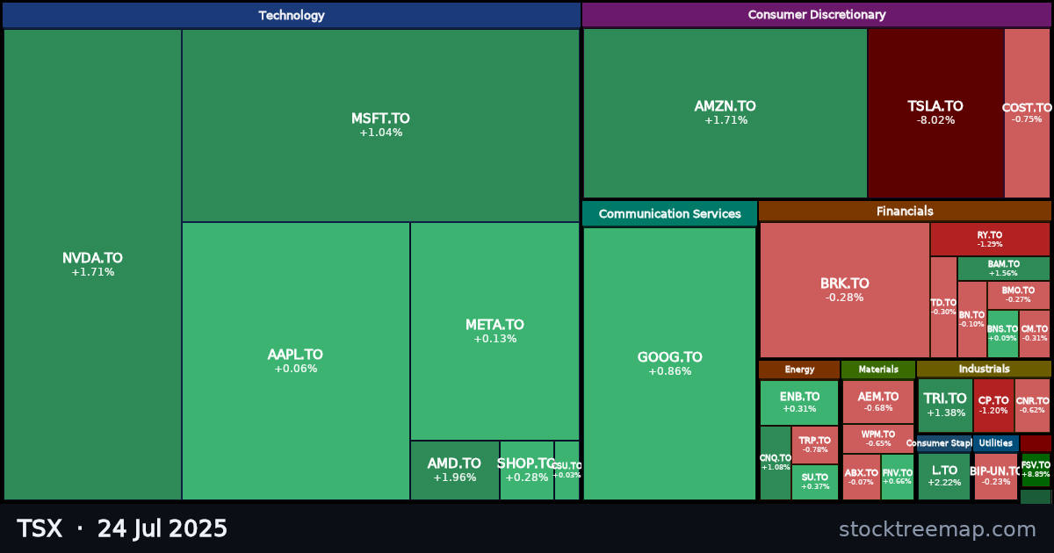Select the Utilities sector header
The image size is (1054, 553).
996,443
